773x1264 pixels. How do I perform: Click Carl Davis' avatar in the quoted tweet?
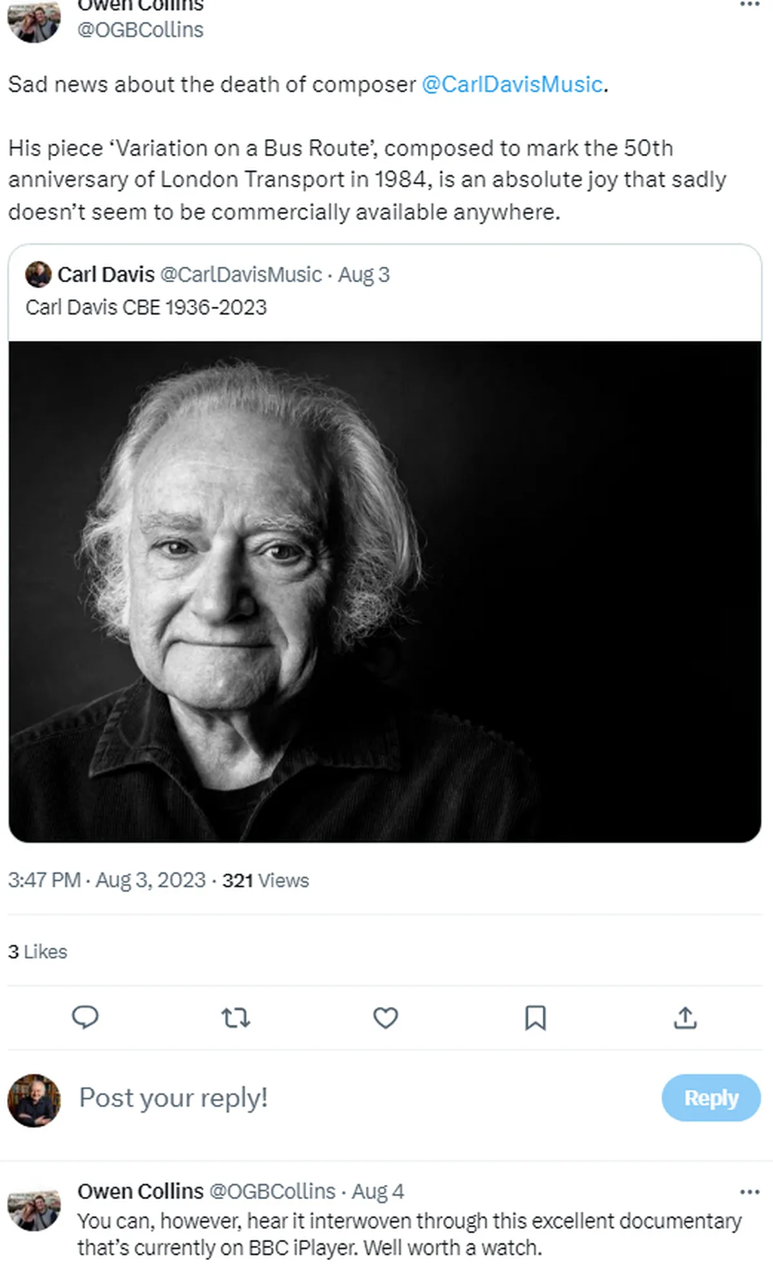(x=39, y=274)
